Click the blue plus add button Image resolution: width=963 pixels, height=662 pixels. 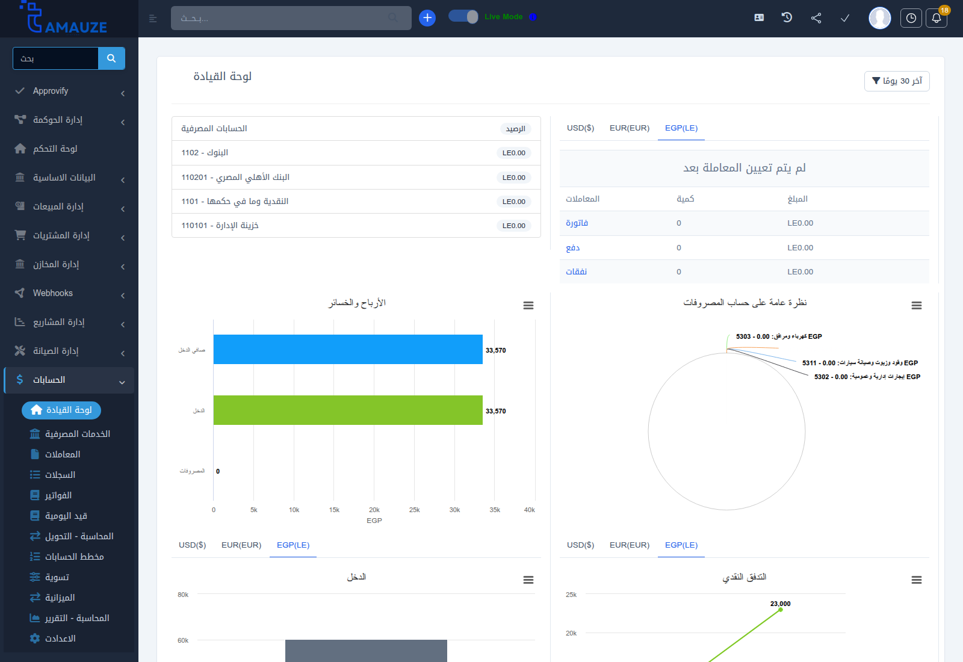pos(427,18)
